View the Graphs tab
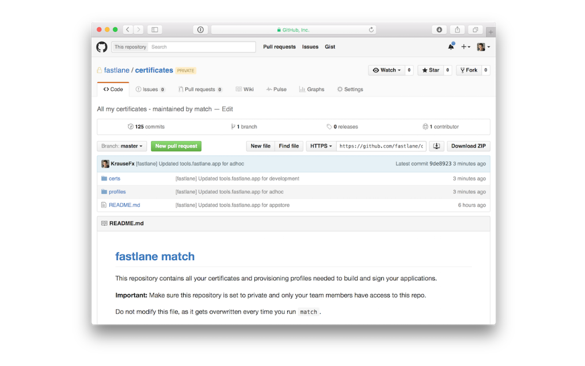The width and height of the screenshot is (585, 366). point(312,89)
